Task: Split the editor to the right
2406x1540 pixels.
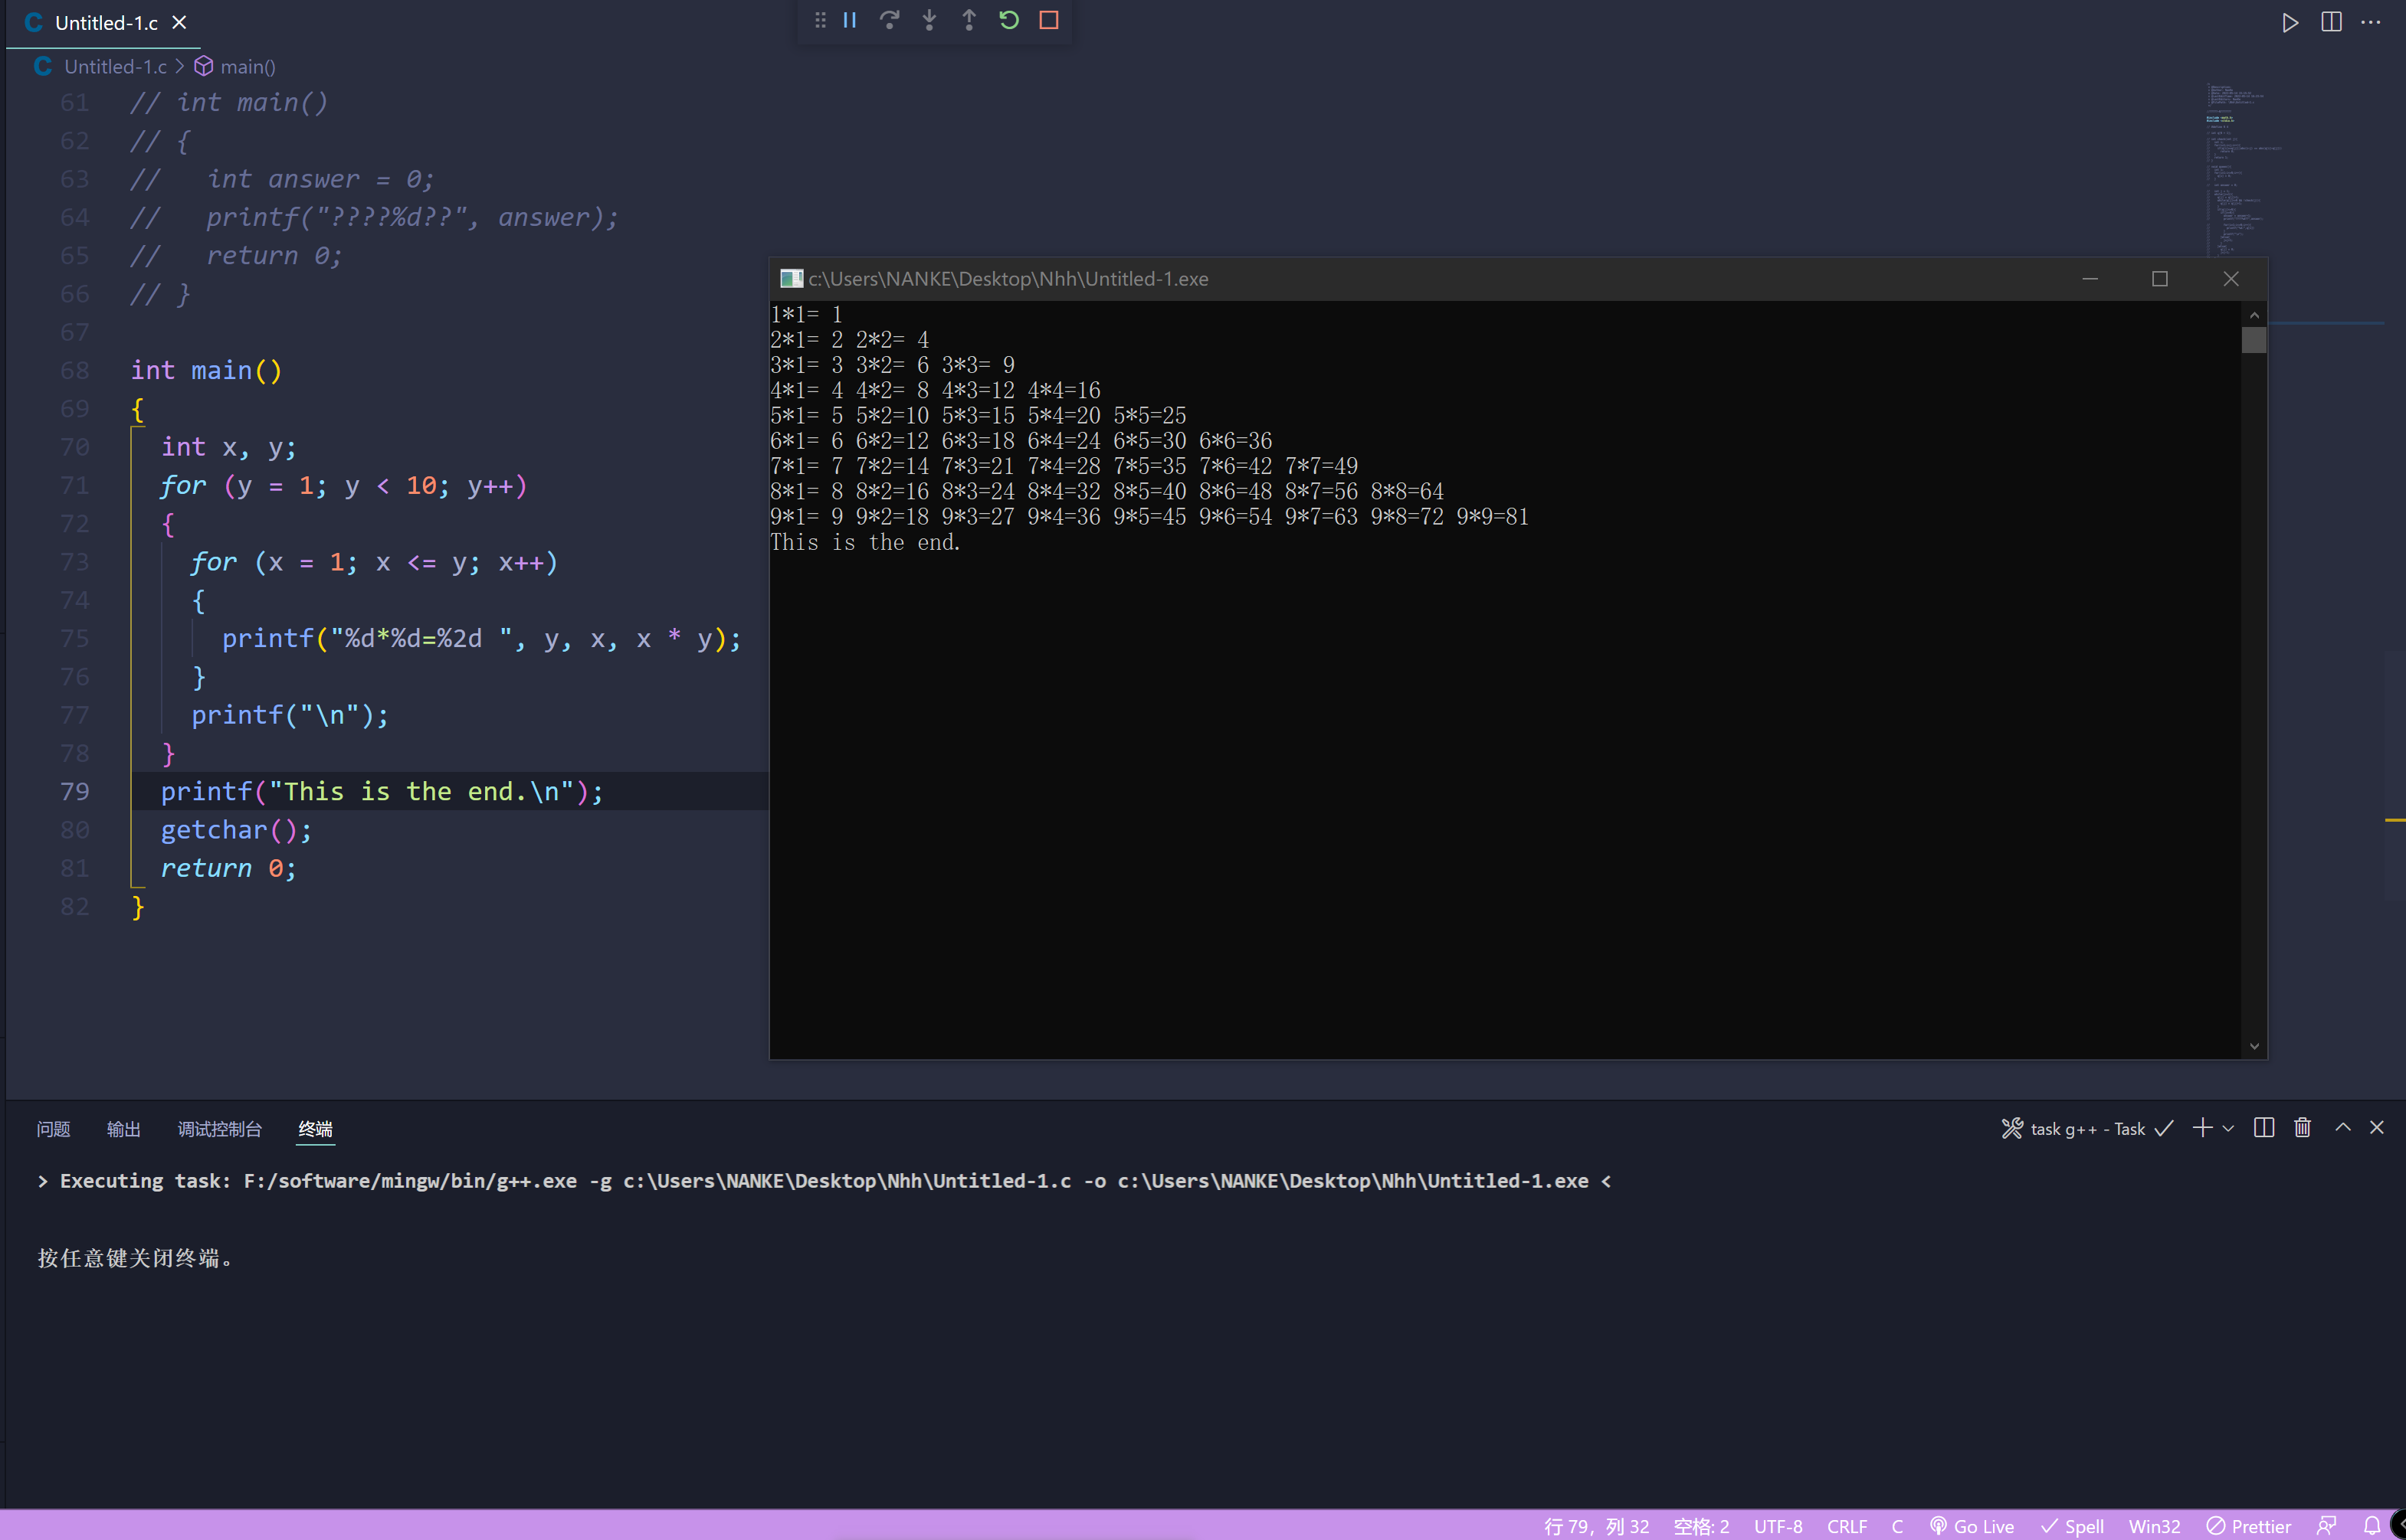Action: pyautogui.click(x=2331, y=22)
